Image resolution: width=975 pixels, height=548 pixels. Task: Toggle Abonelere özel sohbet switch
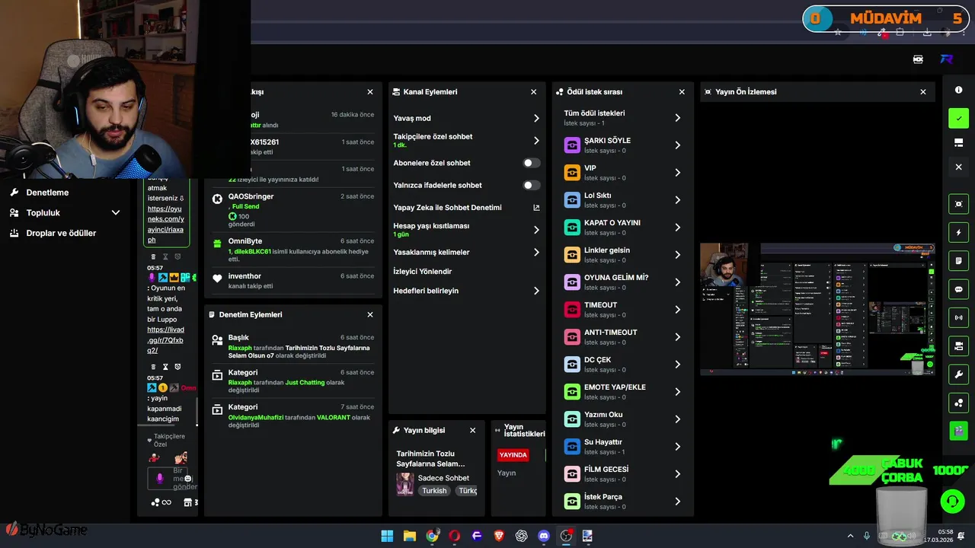point(532,163)
